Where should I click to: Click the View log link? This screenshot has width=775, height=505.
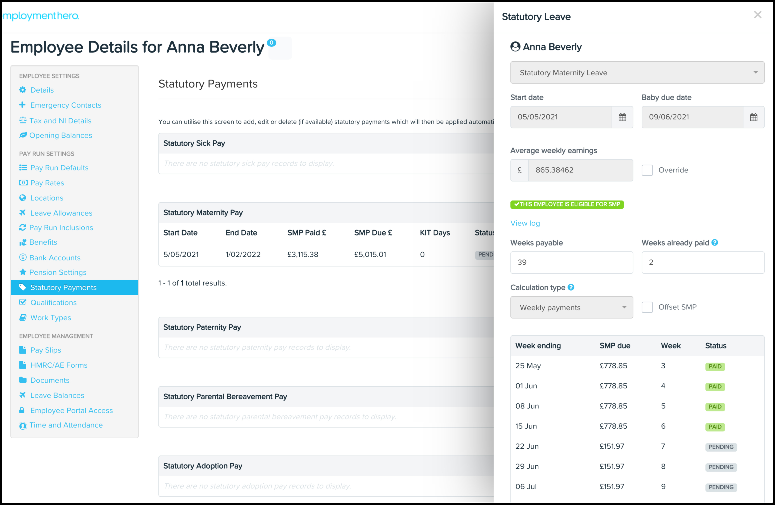[x=525, y=223]
